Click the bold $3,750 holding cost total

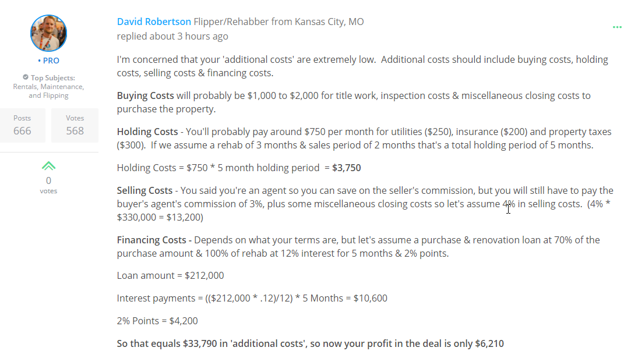(346, 168)
